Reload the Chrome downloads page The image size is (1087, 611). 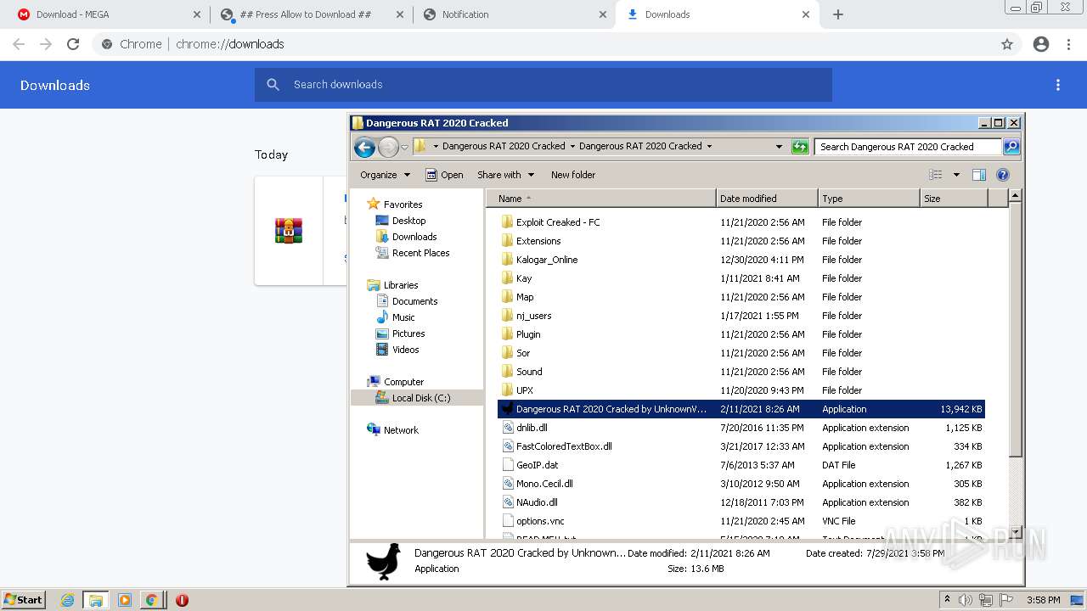pyautogui.click(x=73, y=44)
